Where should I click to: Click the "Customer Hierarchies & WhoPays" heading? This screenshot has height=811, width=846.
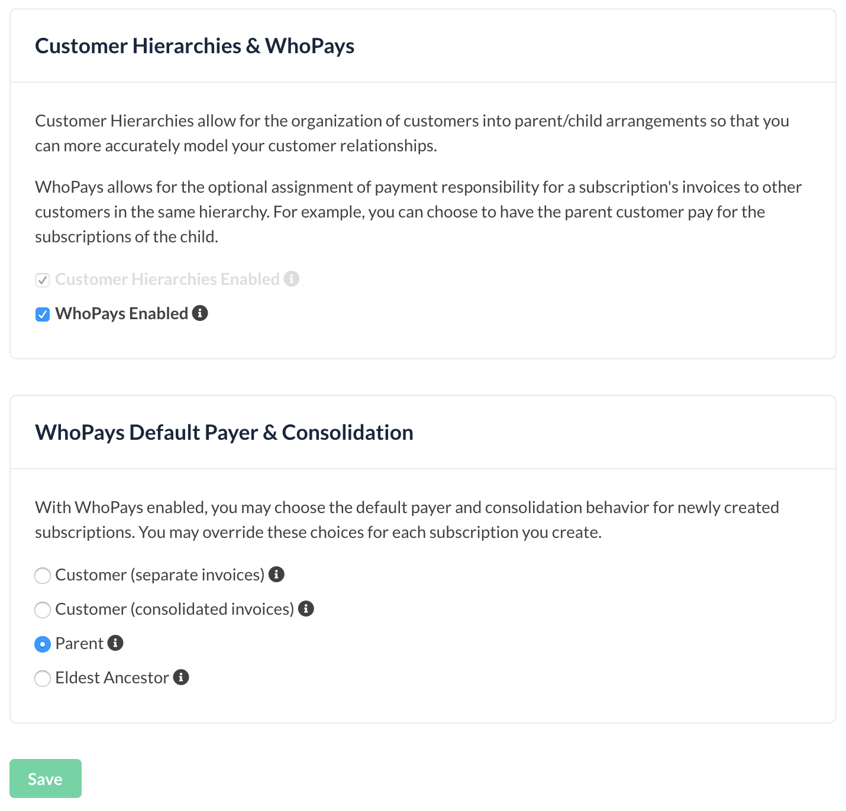click(x=195, y=46)
